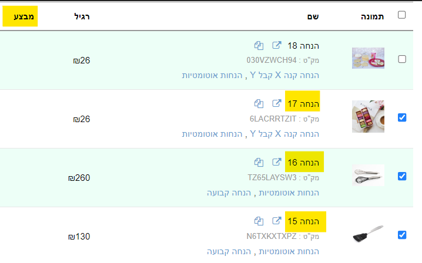Open the הנחה 16 product name link
Image resolution: width=422 pixels, height=263 pixels.
(x=303, y=162)
